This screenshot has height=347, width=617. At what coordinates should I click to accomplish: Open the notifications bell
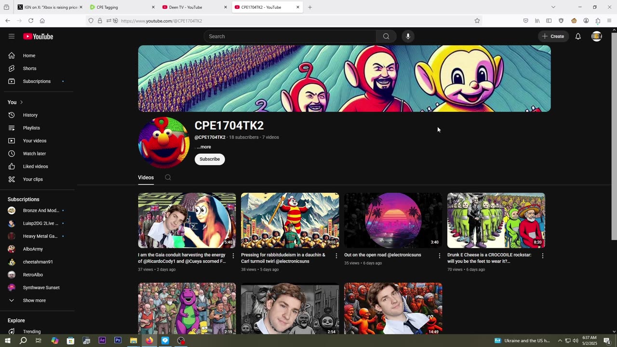coord(578,36)
